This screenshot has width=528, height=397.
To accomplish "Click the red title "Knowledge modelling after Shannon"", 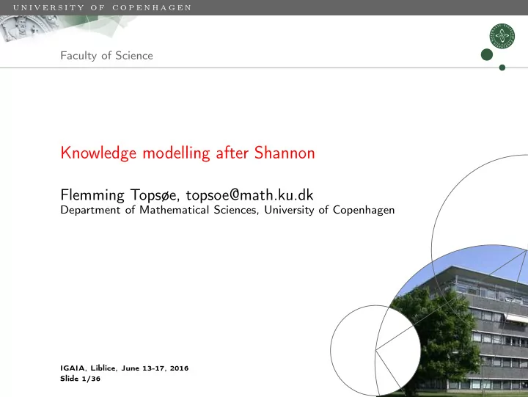I will click(188, 153).
